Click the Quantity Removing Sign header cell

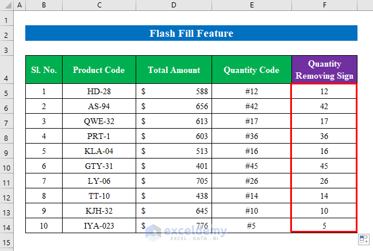click(x=324, y=70)
